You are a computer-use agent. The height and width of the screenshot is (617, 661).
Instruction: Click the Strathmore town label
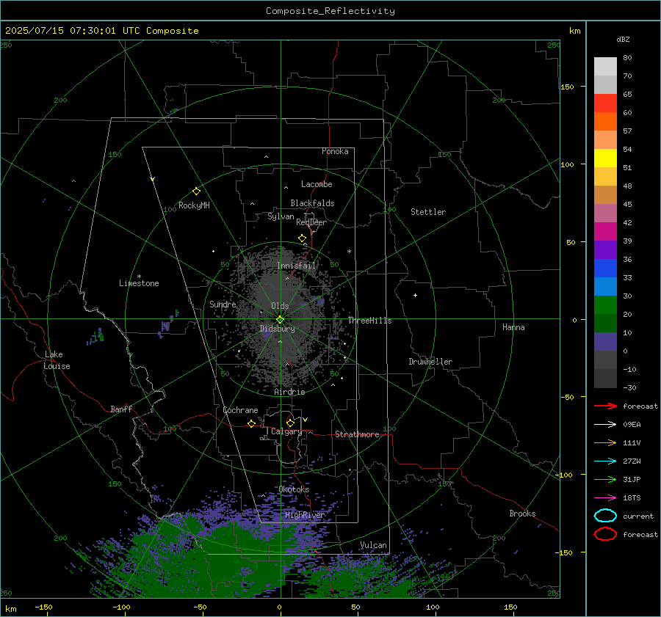tap(357, 434)
